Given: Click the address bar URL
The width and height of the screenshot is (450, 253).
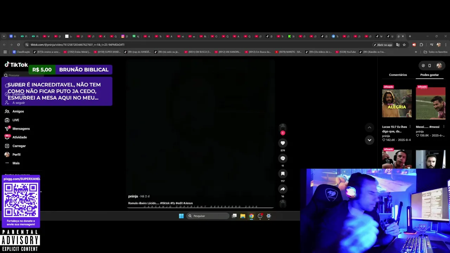Looking at the screenshot, I should click(x=77, y=45).
